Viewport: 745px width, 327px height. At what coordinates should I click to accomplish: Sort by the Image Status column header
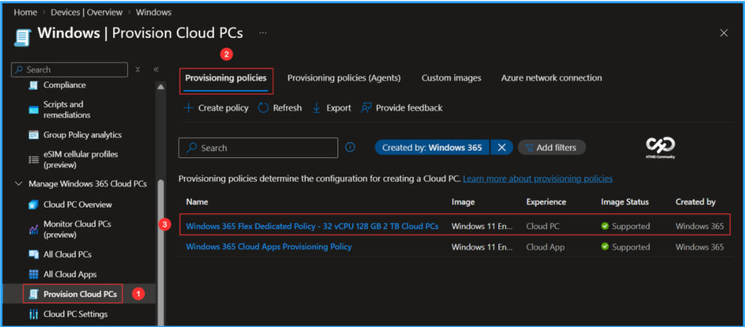tap(624, 202)
